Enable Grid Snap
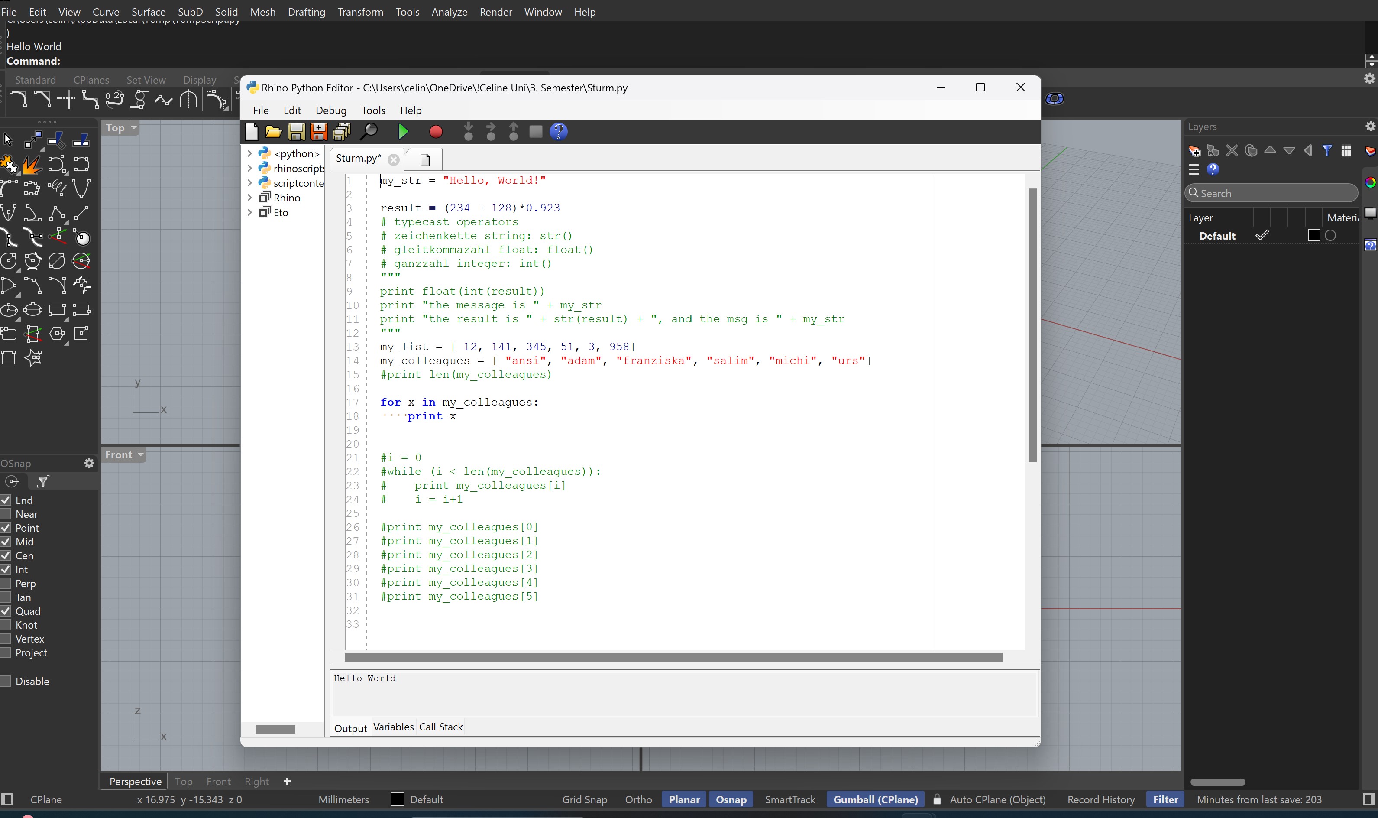This screenshot has width=1378, height=818. point(584,799)
